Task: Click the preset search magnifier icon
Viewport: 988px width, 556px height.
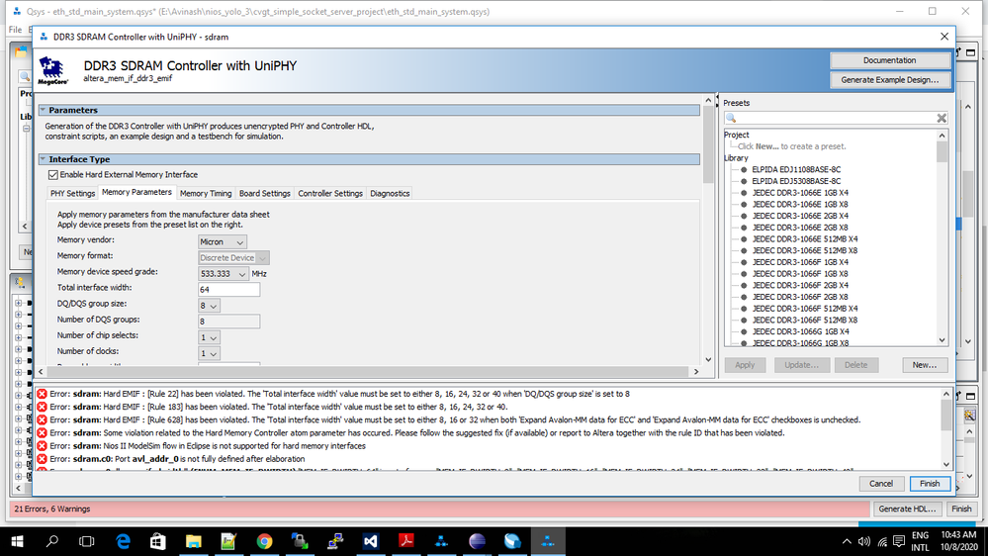Action: pyautogui.click(x=731, y=118)
